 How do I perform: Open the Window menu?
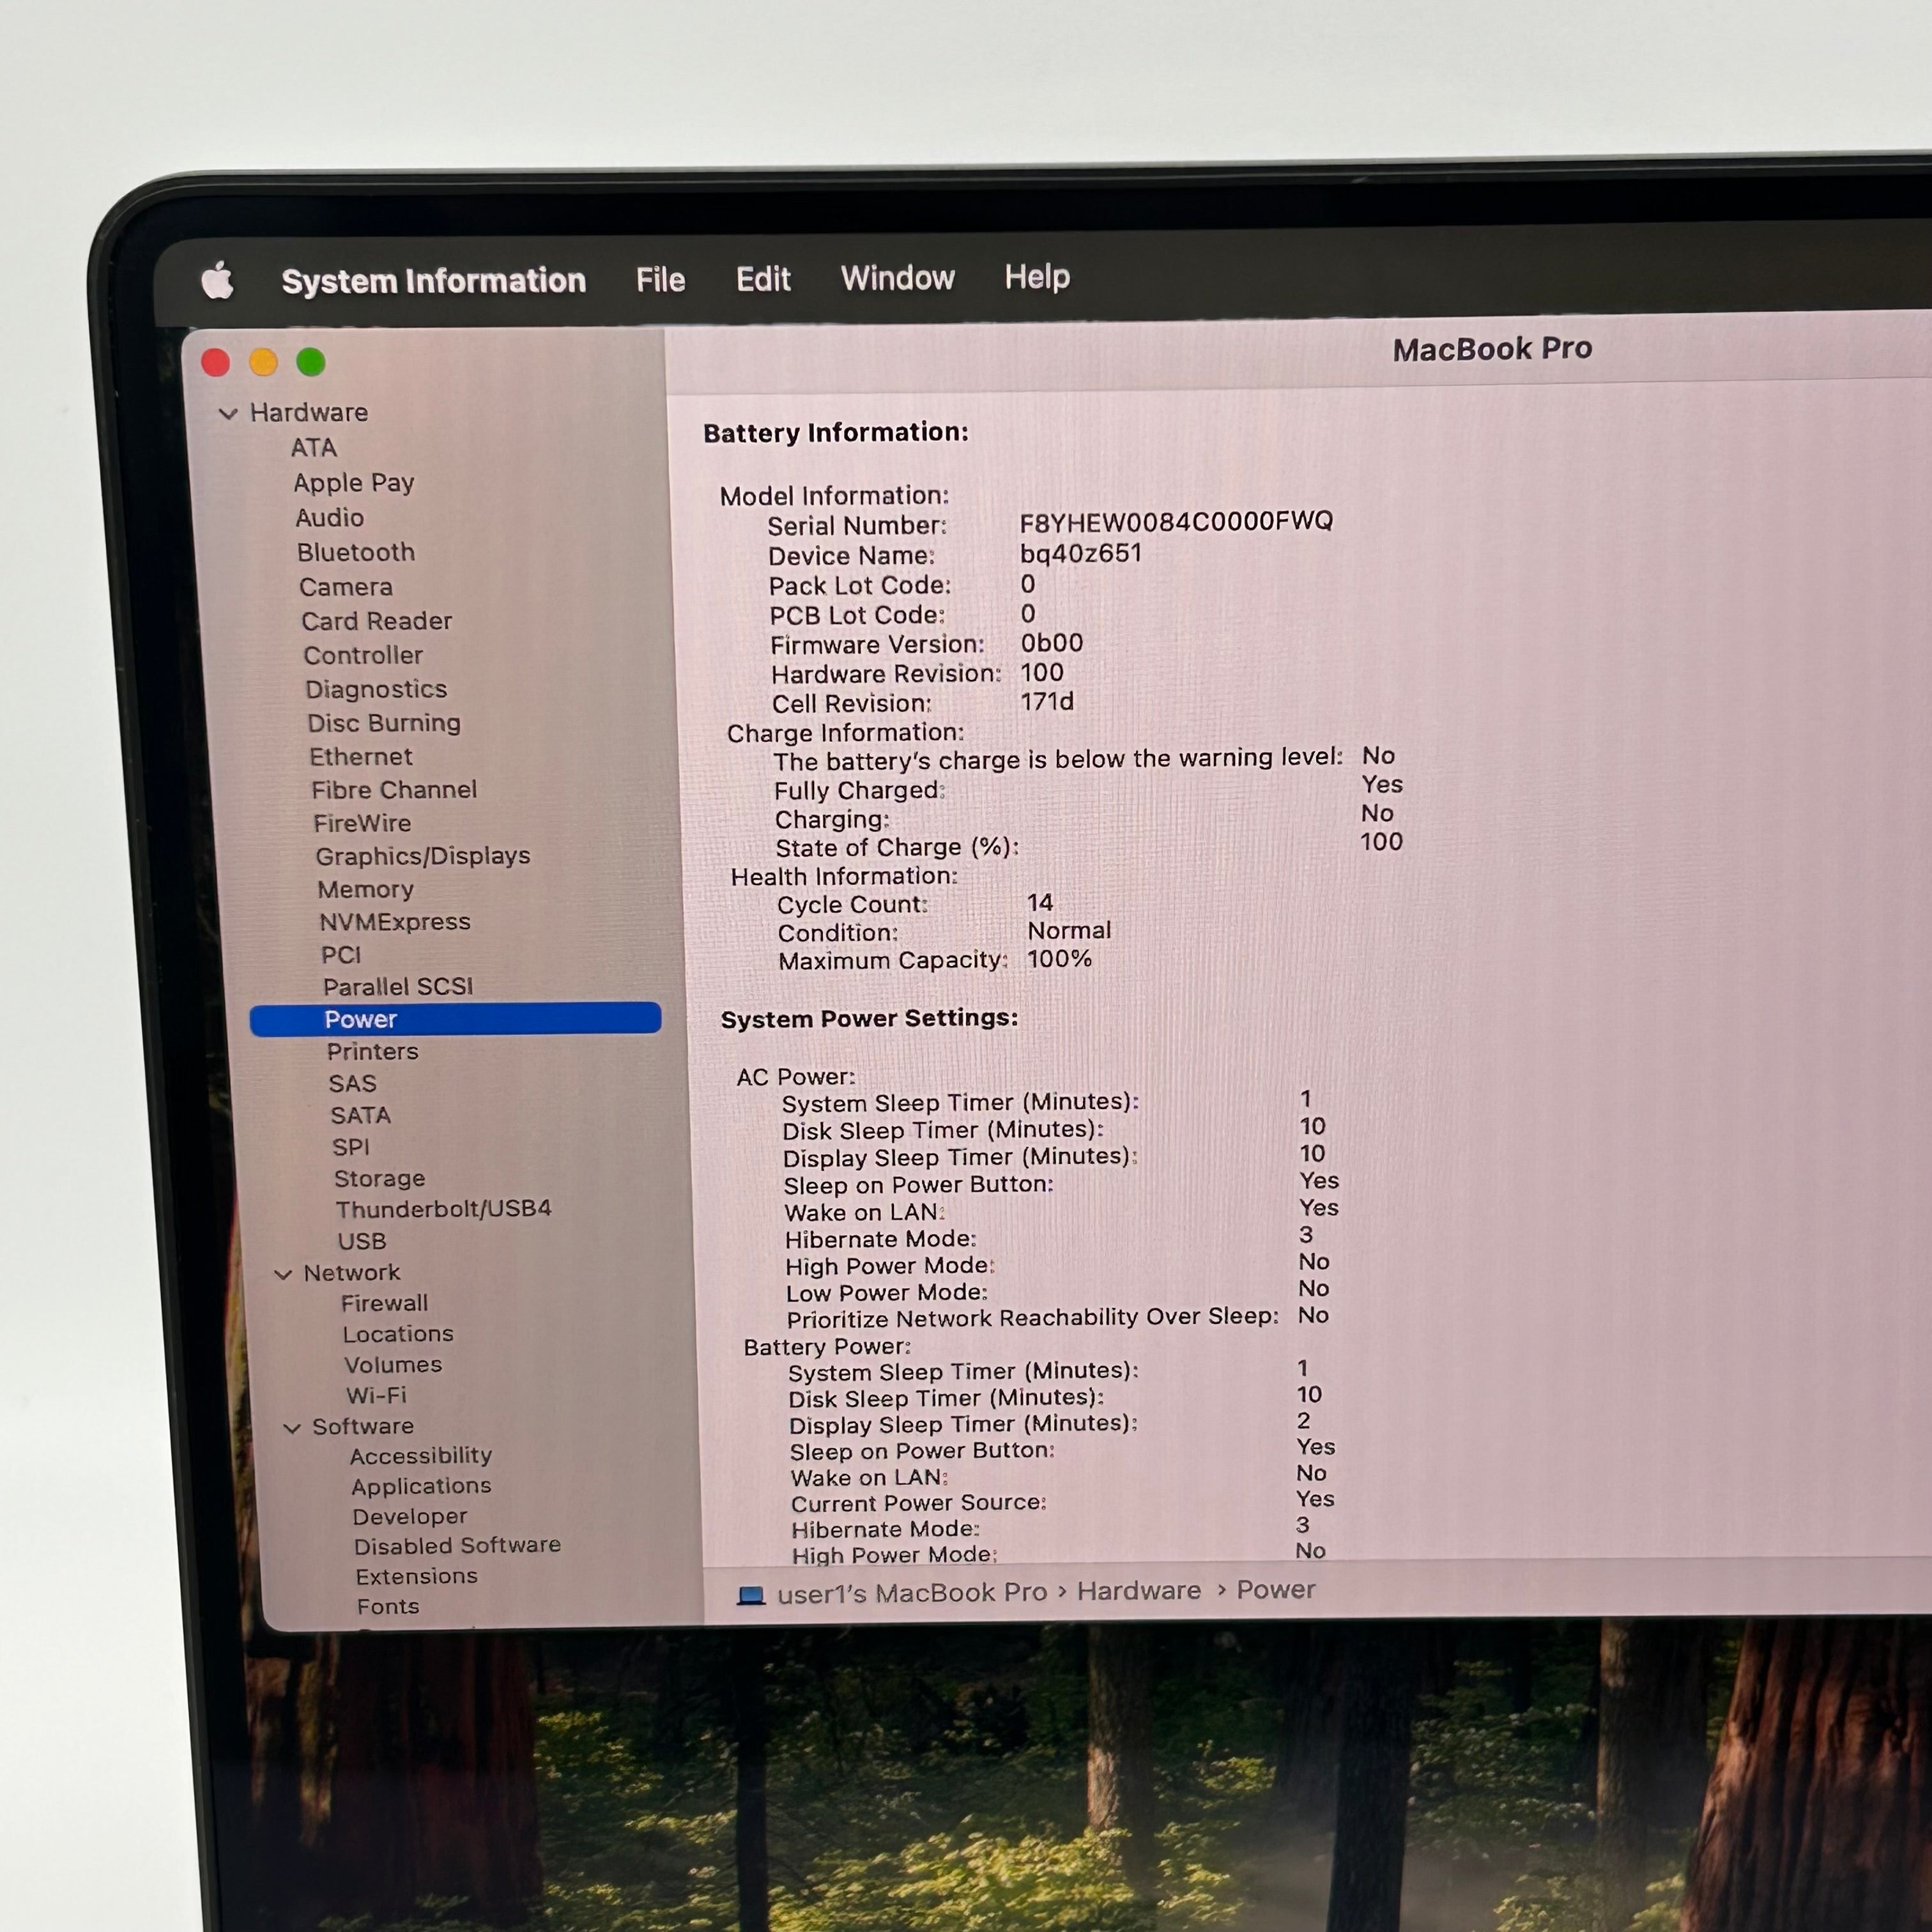[897, 277]
